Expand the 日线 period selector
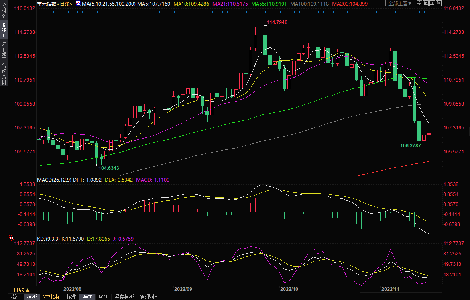Viewport: 470px width, 300px height. 22,290
